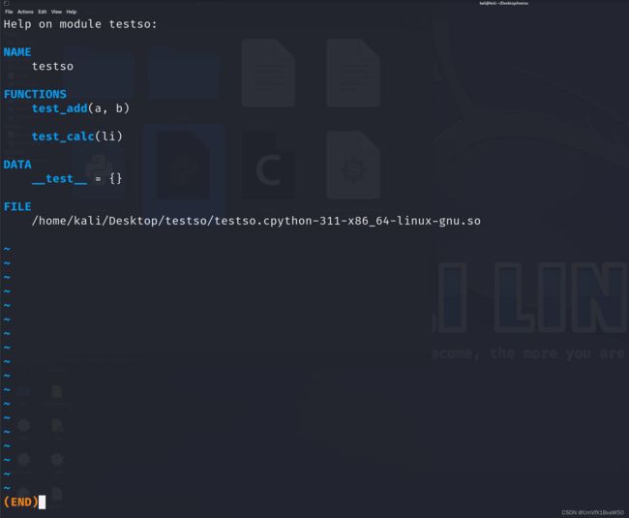
Task: Click the FILE section heading
Action: pyautogui.click(x=17, y=206)
